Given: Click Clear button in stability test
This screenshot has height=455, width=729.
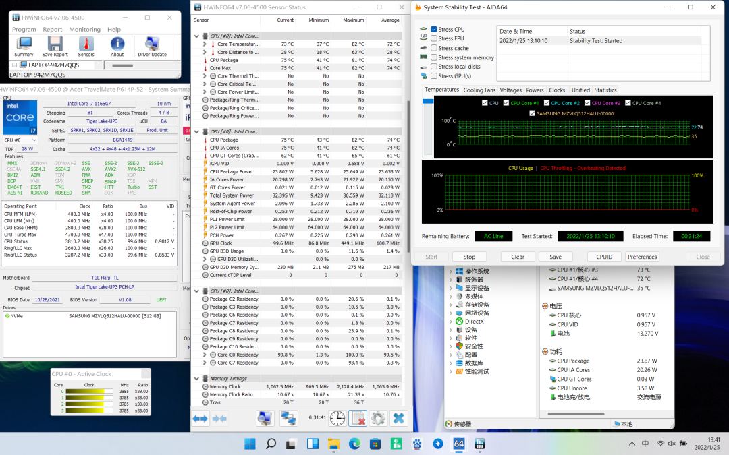Looking at the screenshot, I should (x=518, y=257).
